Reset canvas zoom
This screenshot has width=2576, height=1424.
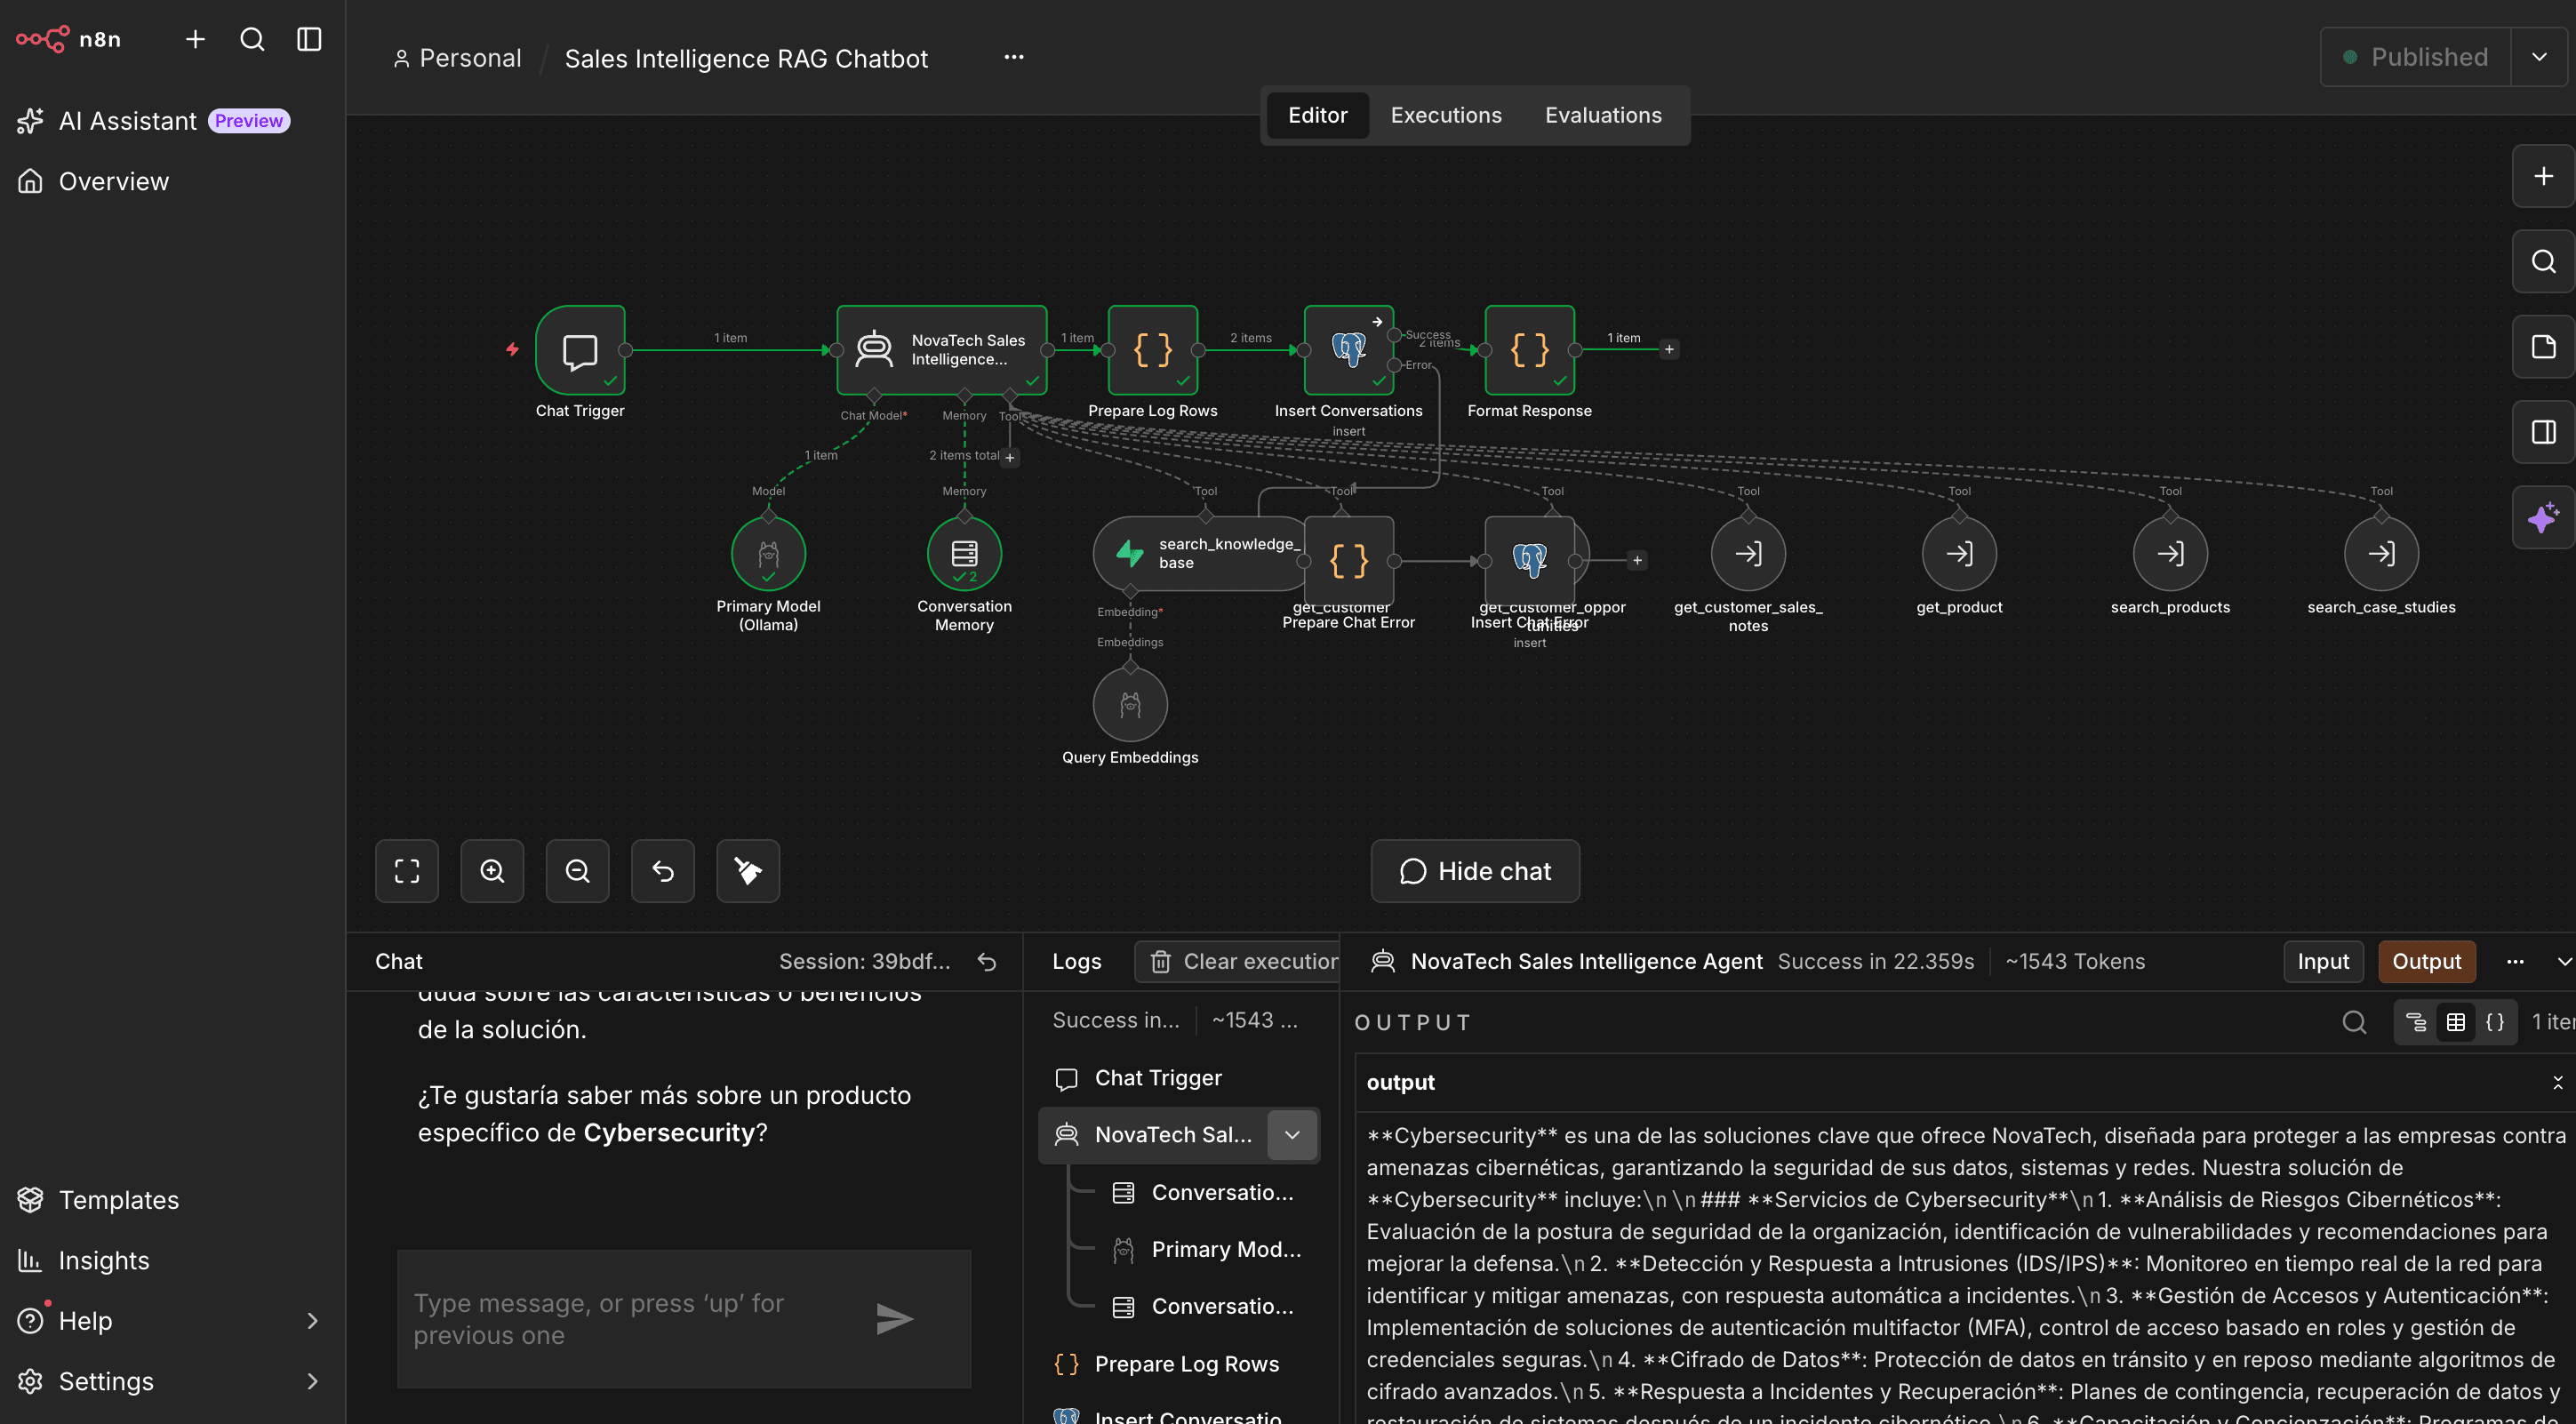(x=663, y=871)
